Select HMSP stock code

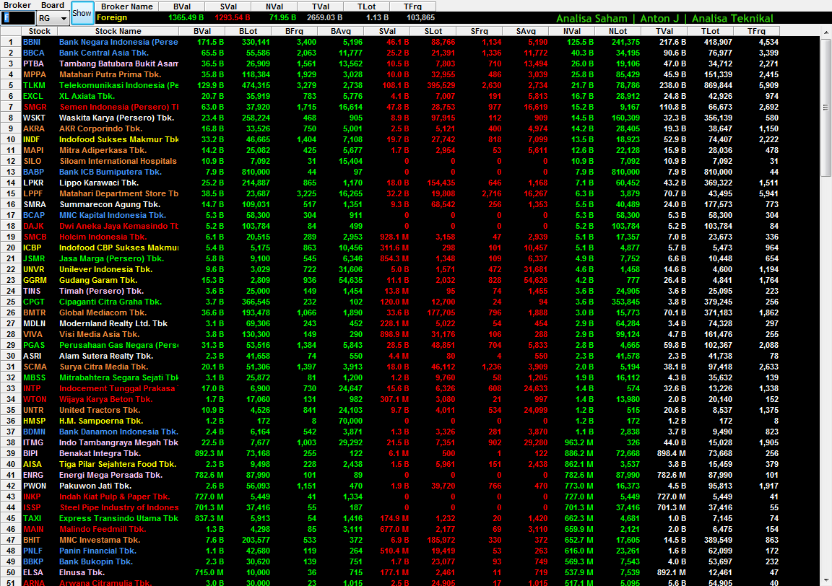35,421
